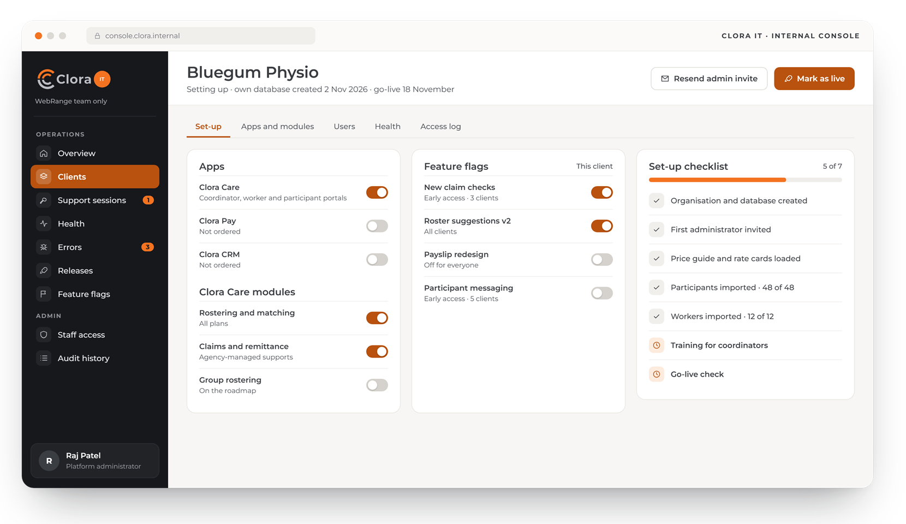
Task: Click the clock icon beside Training for coordinators
Action: coord(657,346)
